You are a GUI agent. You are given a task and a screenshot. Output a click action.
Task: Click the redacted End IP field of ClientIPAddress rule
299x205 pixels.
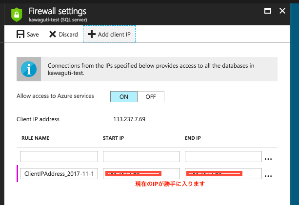pyautogui.click(x=223, y=173)
